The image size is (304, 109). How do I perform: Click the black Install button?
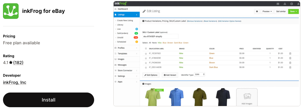(x=49, y=100)
